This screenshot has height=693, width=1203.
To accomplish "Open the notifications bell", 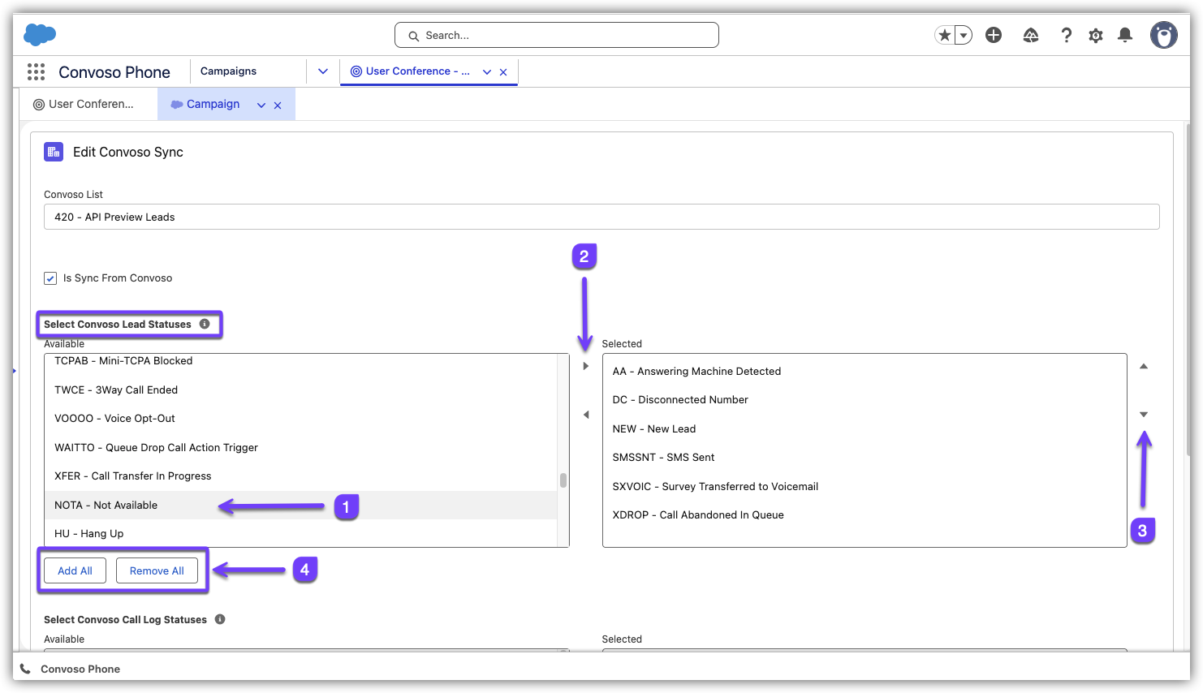I will [x=1125, y=35].
